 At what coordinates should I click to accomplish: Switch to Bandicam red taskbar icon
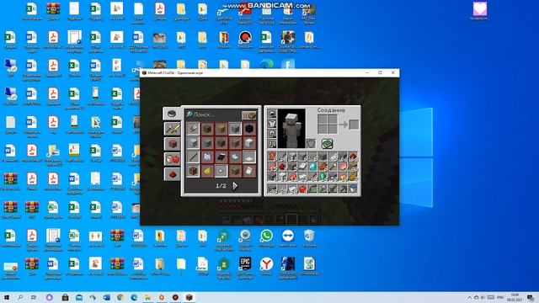175,297
